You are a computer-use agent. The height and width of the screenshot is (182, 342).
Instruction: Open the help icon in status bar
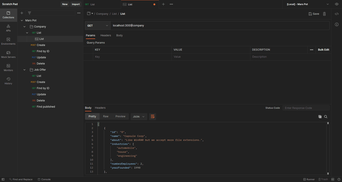click(339, 179)
